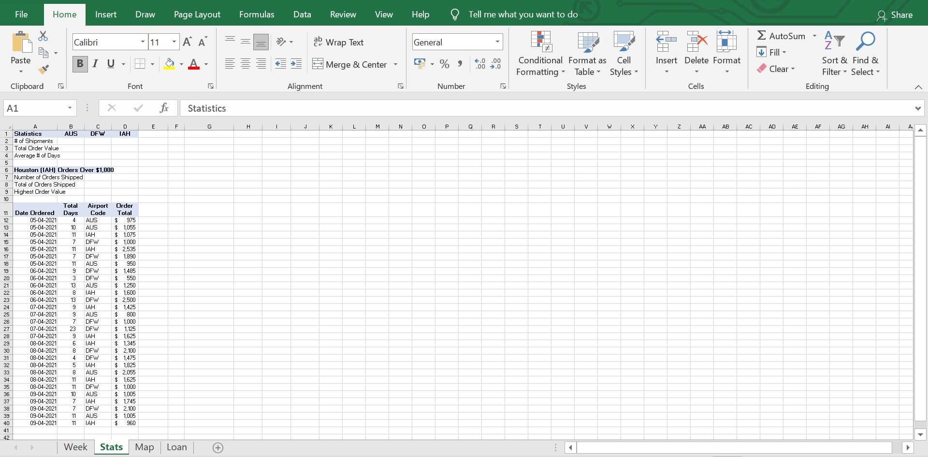Image resolution: width=928 pixels, height=457 pixels.
Task: Add a new sheet with plus icon
Action: point(218,448)
